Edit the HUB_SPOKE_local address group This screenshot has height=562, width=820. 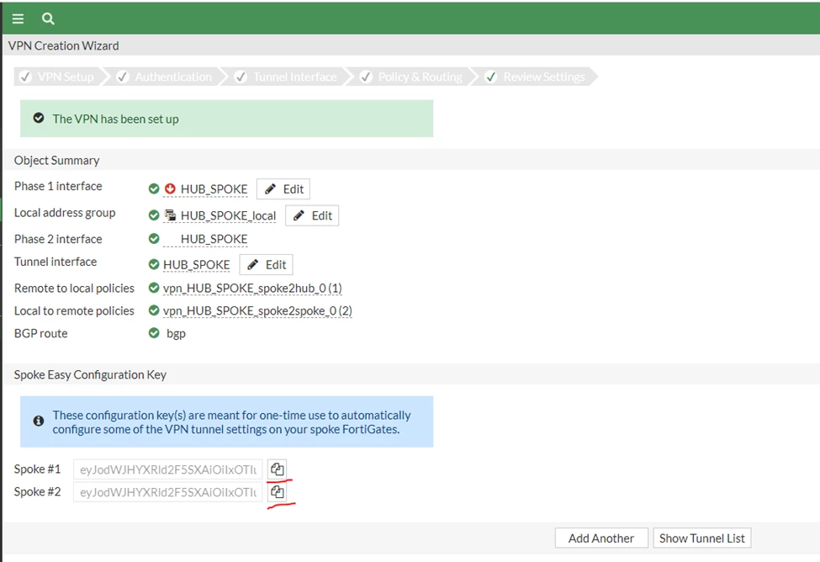(x=312, y=215)
